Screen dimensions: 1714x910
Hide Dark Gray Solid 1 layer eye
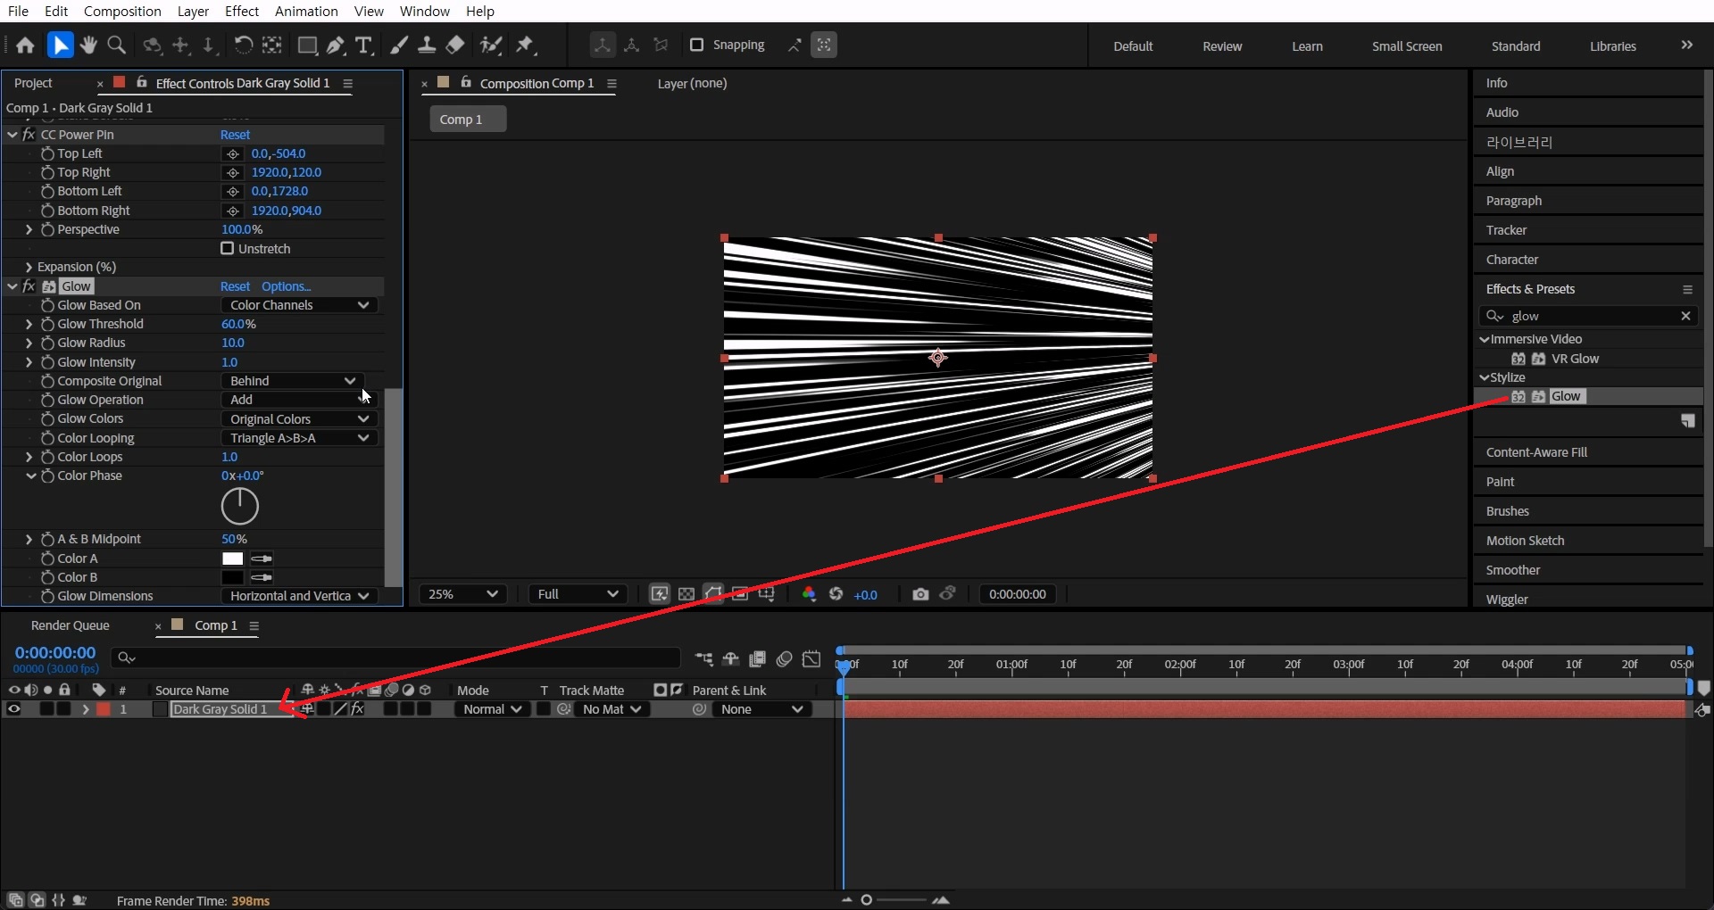point(14,709)
